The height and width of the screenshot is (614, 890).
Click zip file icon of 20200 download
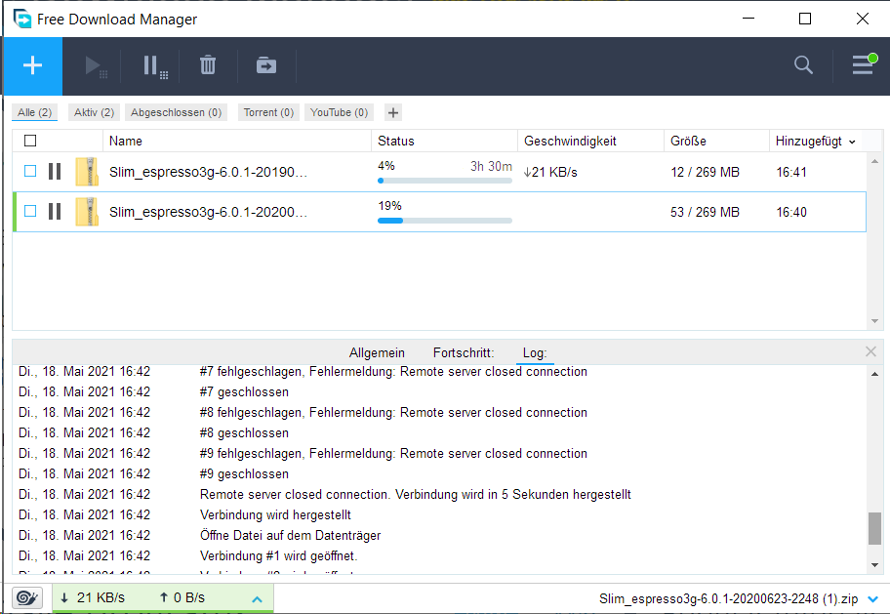coord(87,211)
